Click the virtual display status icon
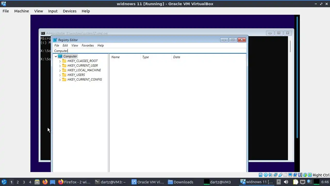 coord(290,175)
